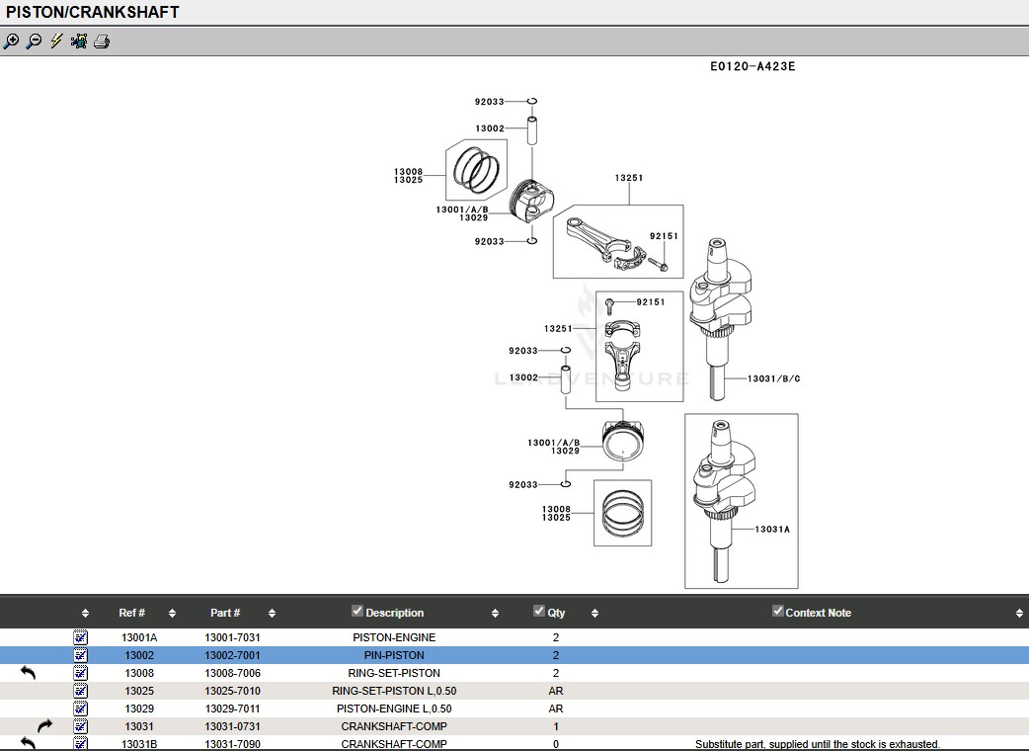
Task: Sort by the arrows right of Part #
Action: coord(272,614)
